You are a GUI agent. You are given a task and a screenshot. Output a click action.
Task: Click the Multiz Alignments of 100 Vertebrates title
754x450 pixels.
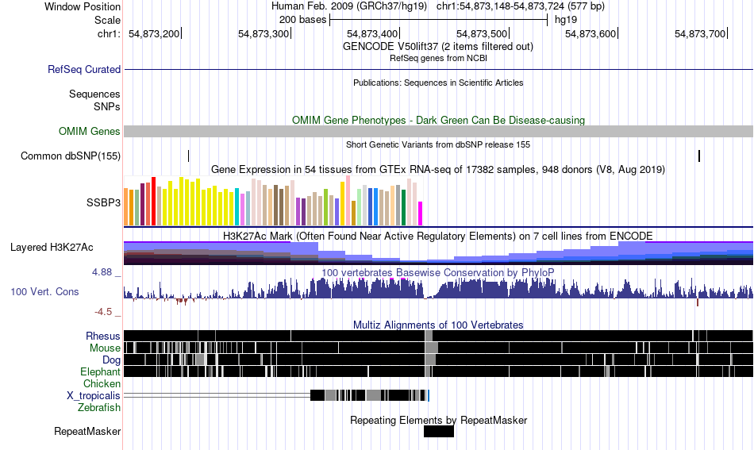click(x=438, y=325)
